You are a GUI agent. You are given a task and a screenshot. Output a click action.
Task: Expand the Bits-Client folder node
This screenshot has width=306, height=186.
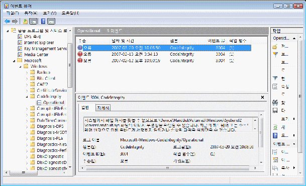(27, 79)
